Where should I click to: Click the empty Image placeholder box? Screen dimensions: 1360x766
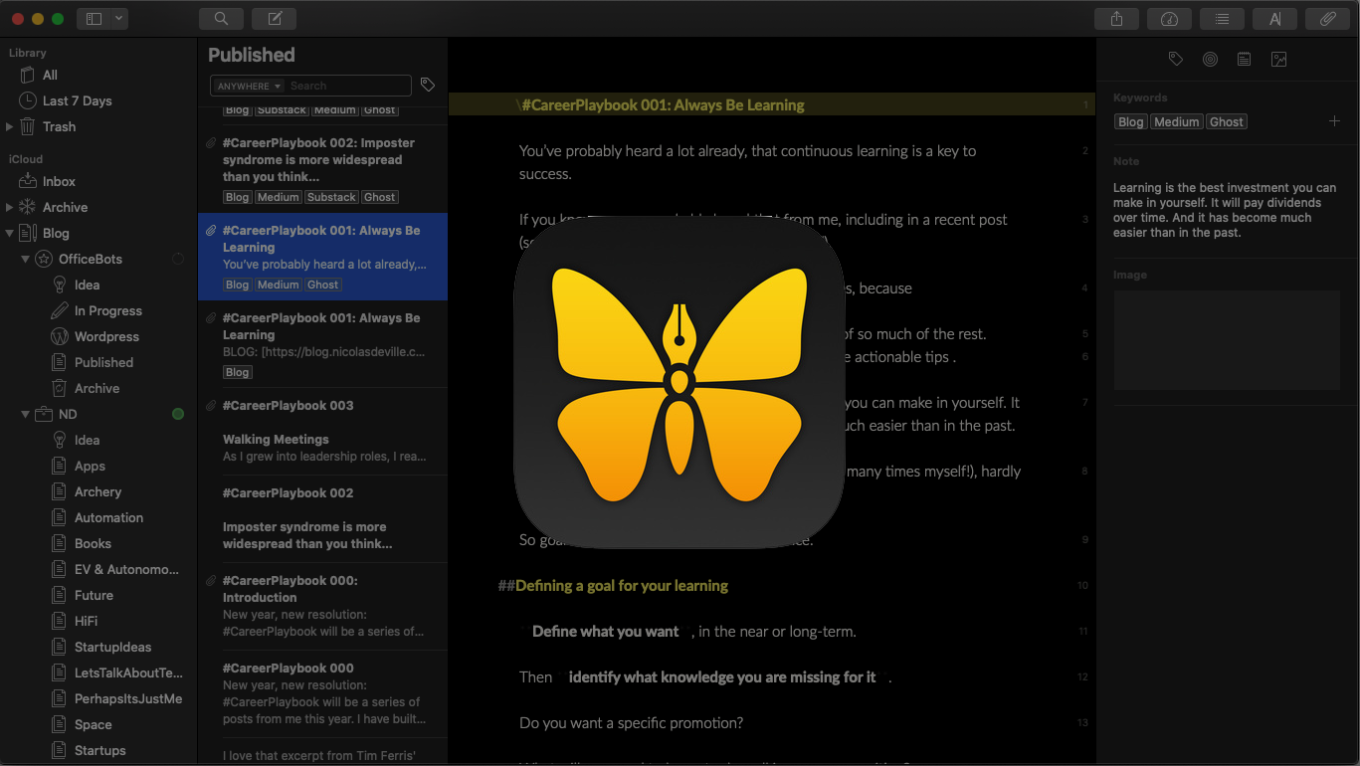pos(1227,338)
